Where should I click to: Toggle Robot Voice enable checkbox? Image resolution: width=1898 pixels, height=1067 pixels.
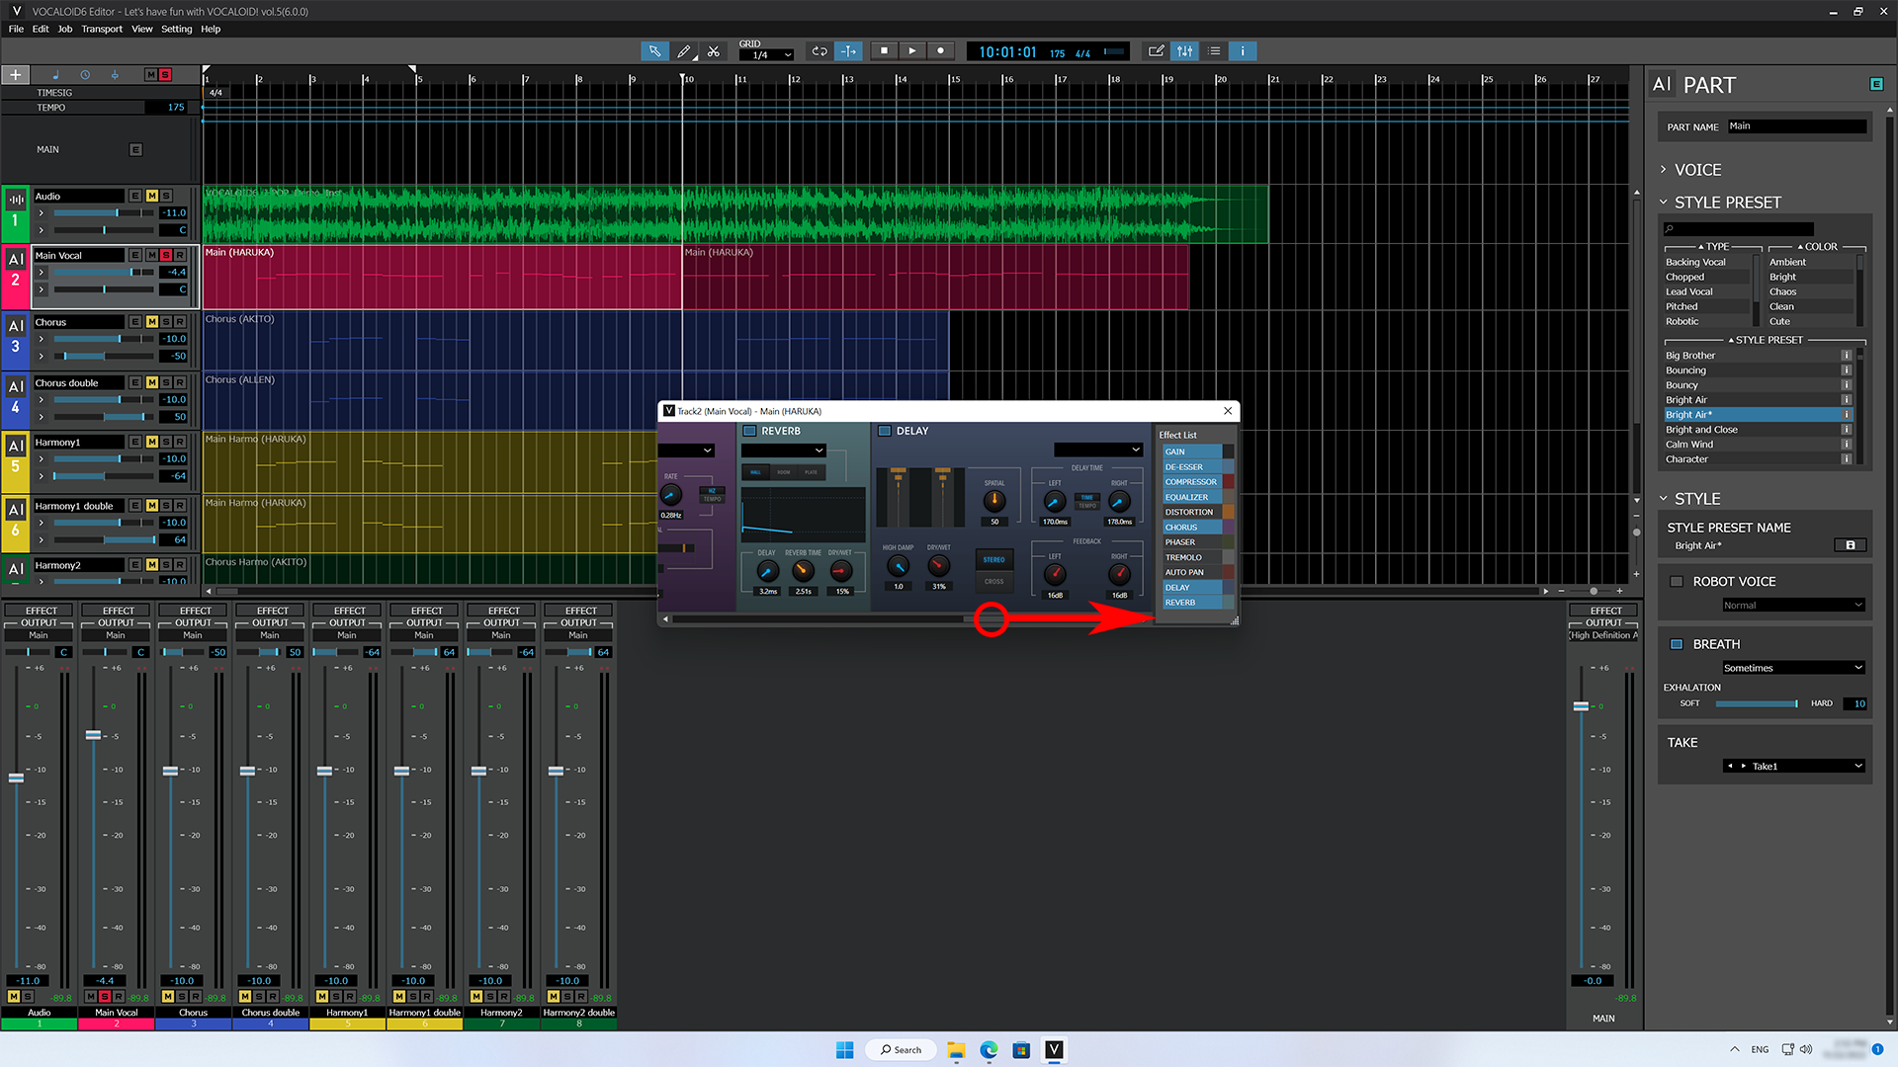[1676, 581]
